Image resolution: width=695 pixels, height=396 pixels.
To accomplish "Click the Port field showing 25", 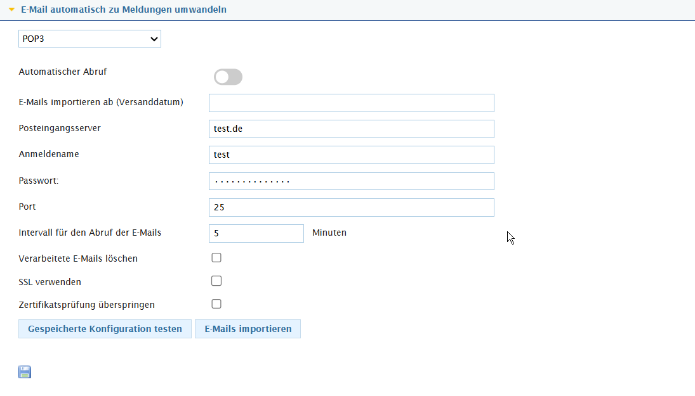I will coord(352,207).
